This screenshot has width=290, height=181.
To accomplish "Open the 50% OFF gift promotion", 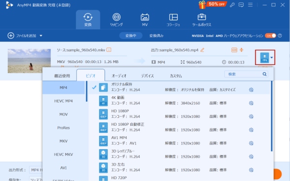I will (212, 4).
